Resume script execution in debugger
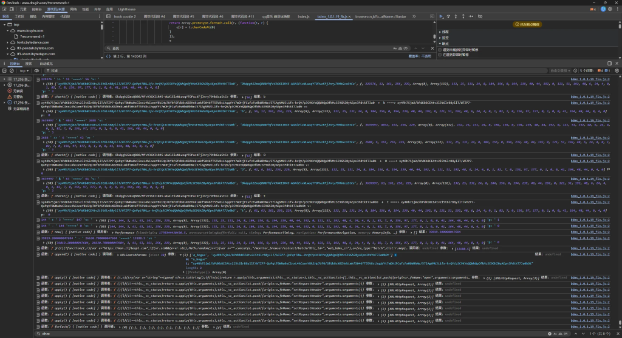The image size is (622, 338). 442,17
